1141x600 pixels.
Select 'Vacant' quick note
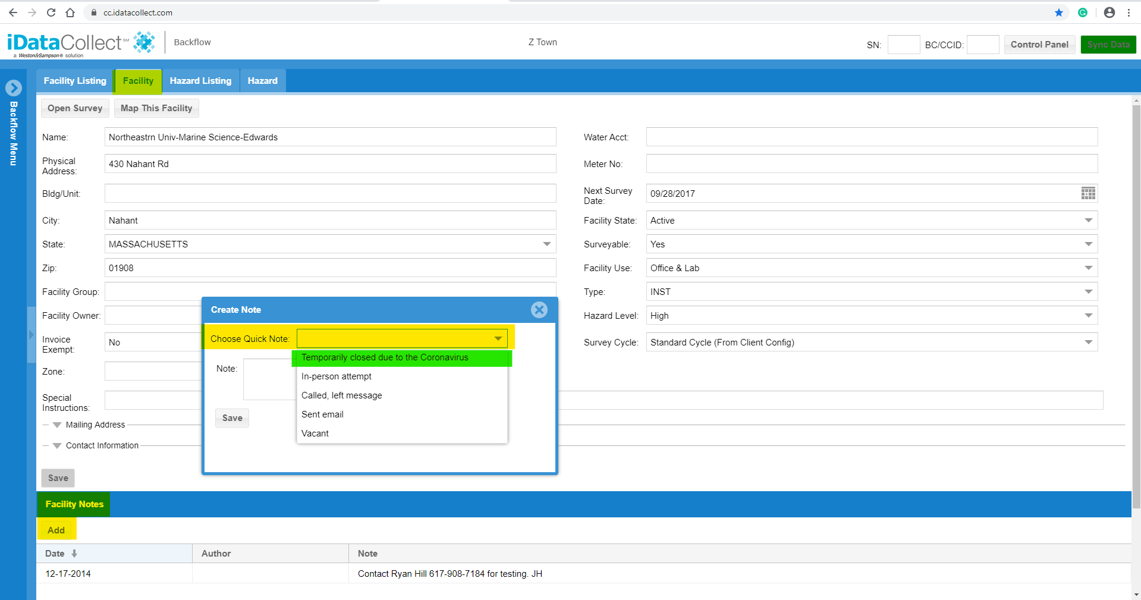click(x=402, y=433)
